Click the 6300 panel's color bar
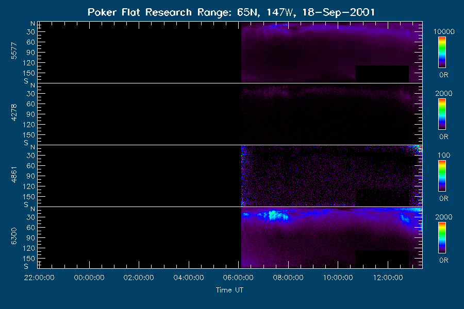The image size is (464, 309). [x=442, y=237]
